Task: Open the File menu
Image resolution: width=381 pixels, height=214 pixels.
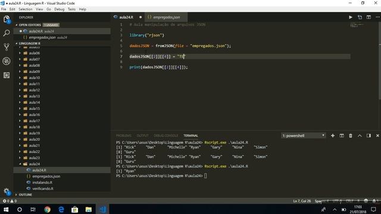Action: (x=4, y=10)
